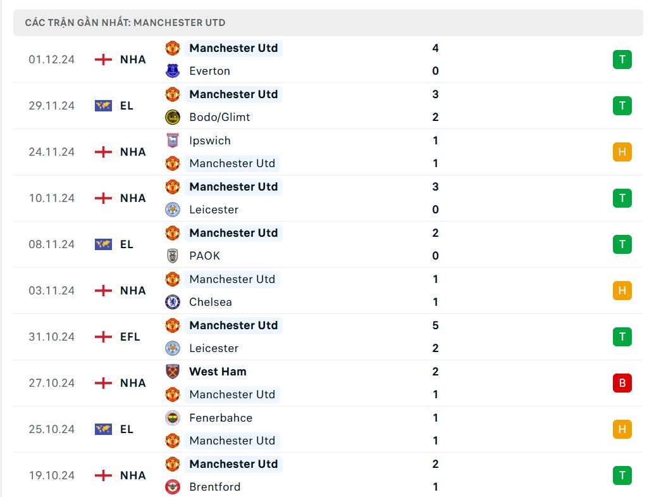The height and width of the screenshot is (497, 654).
Task: Open the Manchester Utd link in the Everton match
Action: click(x=233, y=48)
